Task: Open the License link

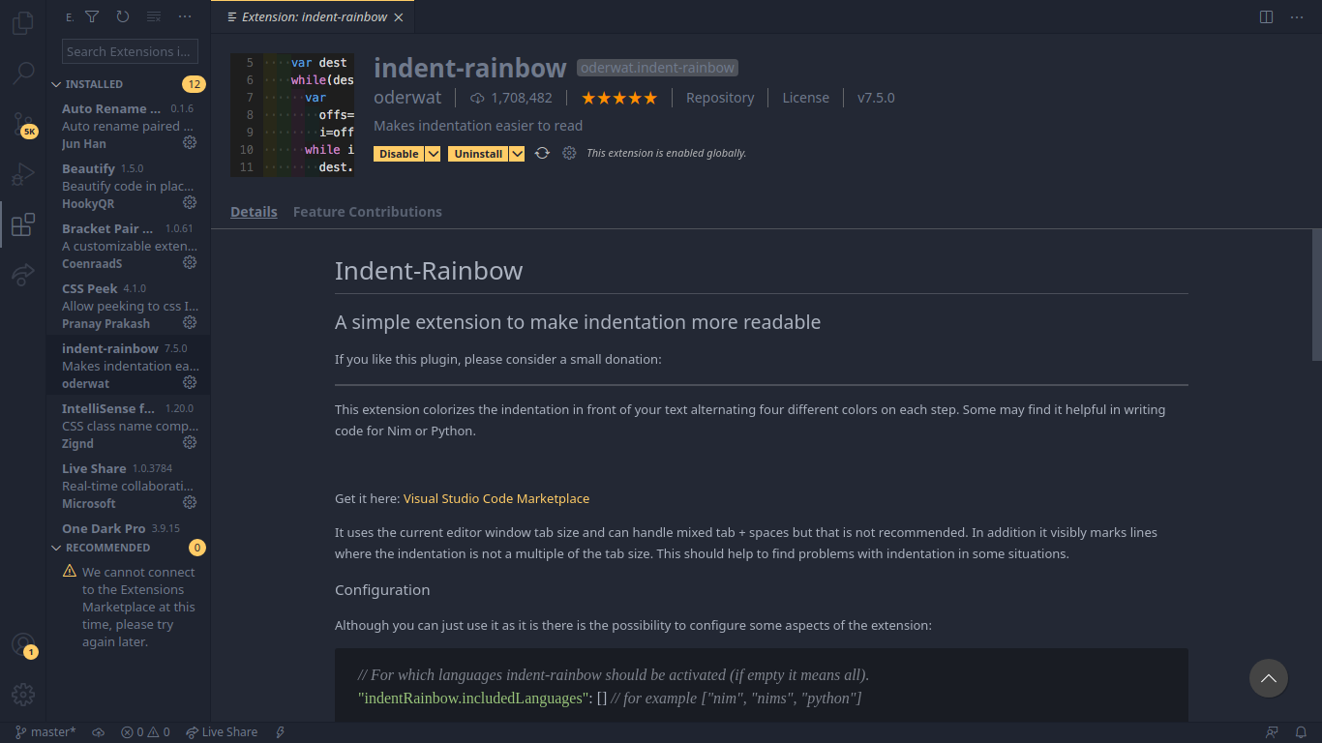Action: point(805,98)
